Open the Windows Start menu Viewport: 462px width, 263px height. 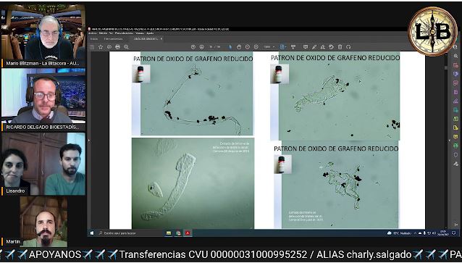coord(92,233)
